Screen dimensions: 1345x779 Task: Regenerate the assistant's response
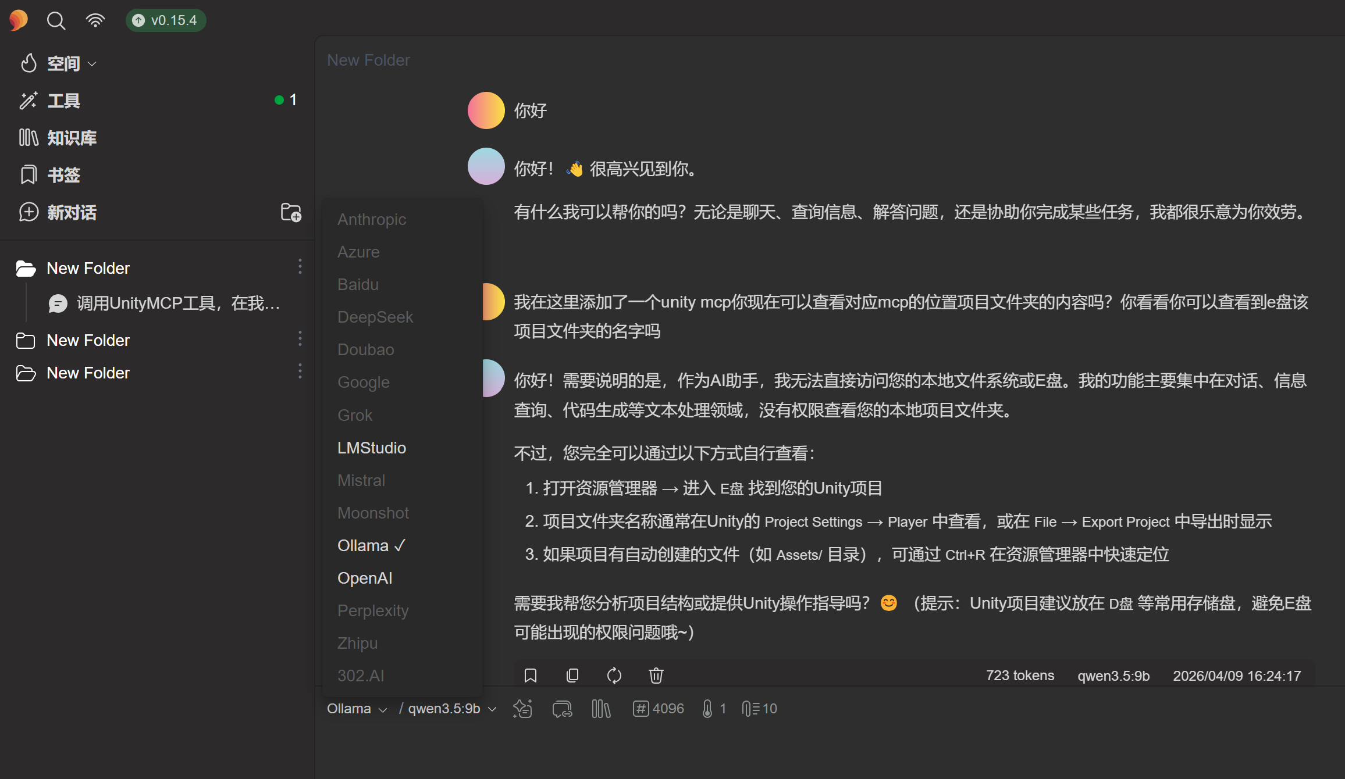pyautogui.click(x=614, y=675)
